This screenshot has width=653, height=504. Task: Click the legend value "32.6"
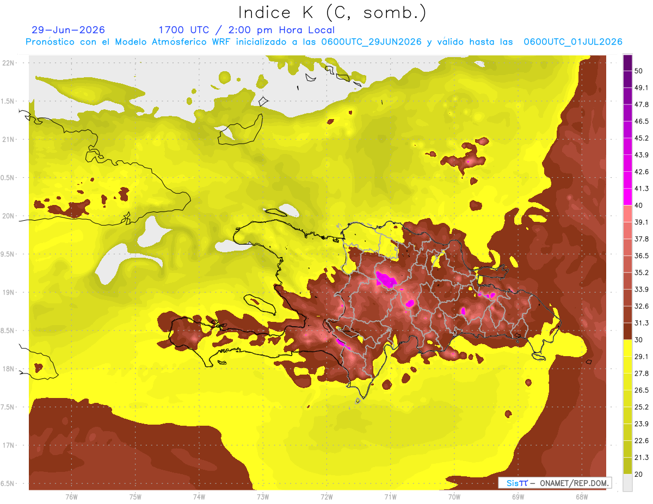(x=642, y=306)
